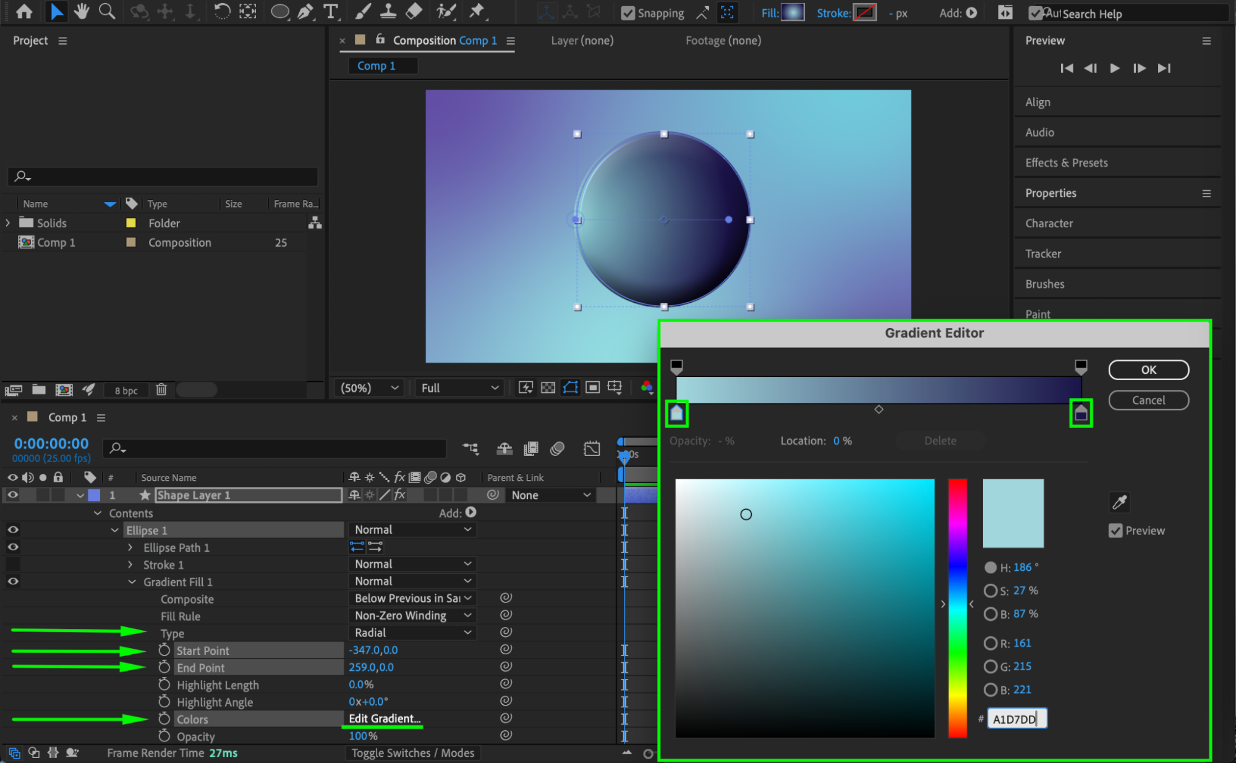The height and width of the screenshot is (763, 1236).
Task: Uncheck the Preview checkbox in the Gradient Editor
Action: click(x=1115, y=531)
